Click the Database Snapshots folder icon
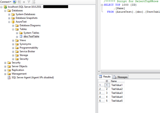The height and width of the screenshot is (113, 160). 13,18
